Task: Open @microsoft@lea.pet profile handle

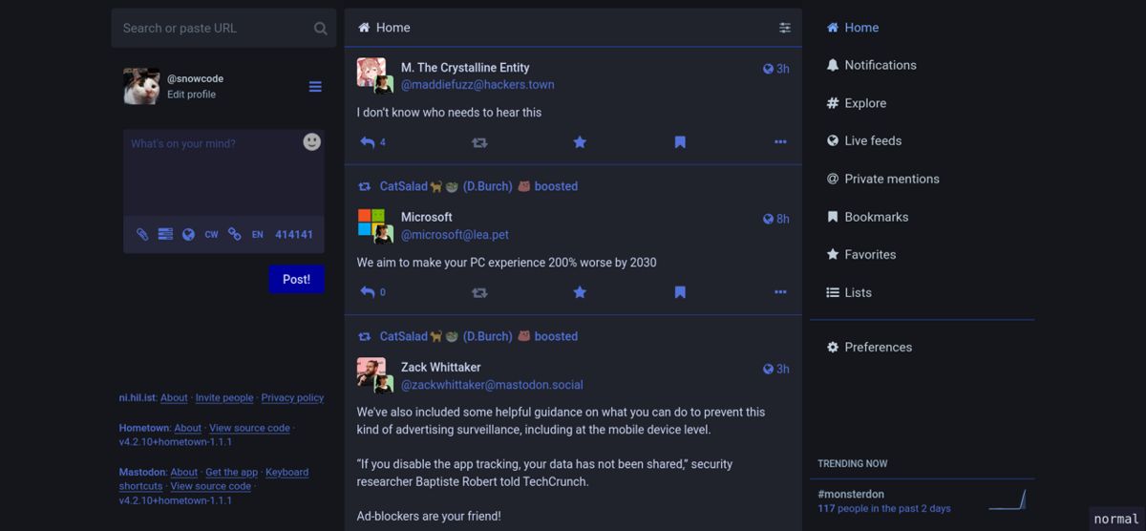Action: [x=455, y=235]
